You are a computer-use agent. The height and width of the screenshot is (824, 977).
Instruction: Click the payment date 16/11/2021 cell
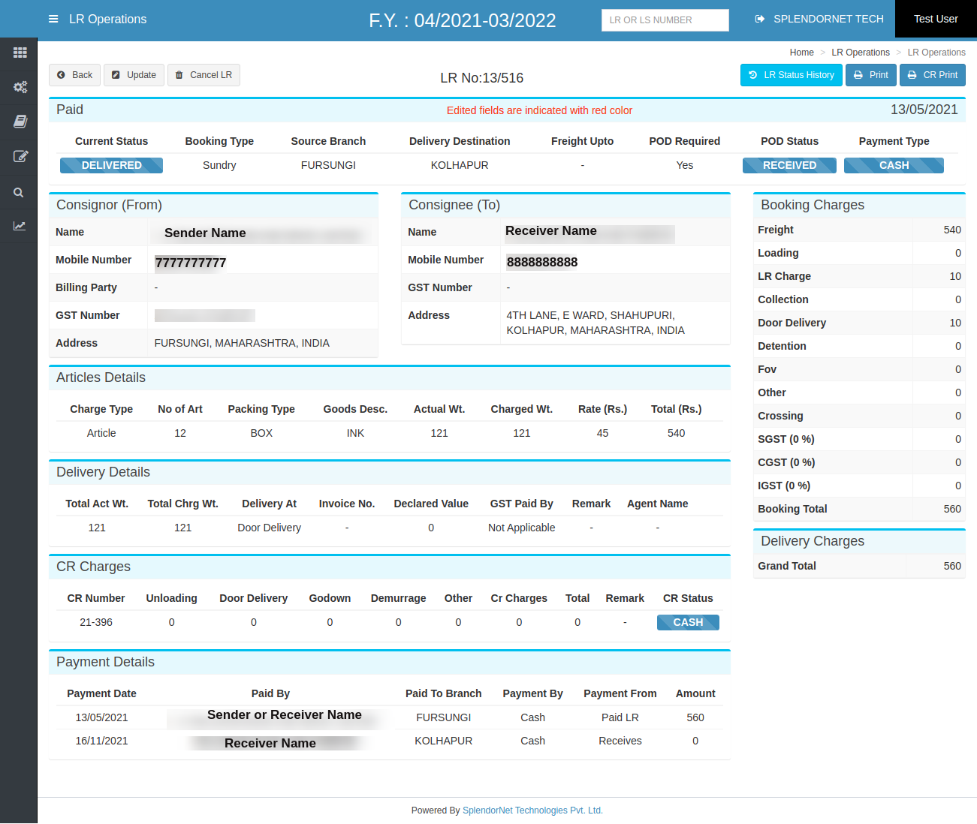point(101,741)
